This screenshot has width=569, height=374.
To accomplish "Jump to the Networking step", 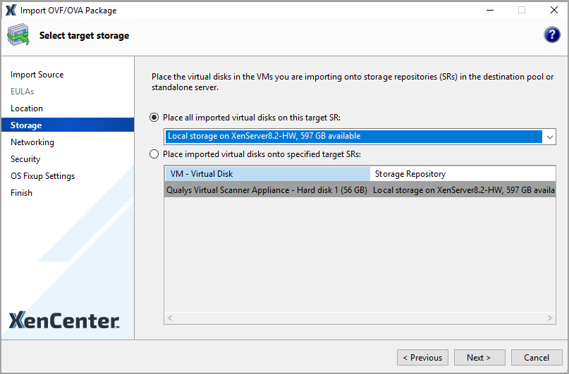I will pyautogui.click(x=32, y=142).
